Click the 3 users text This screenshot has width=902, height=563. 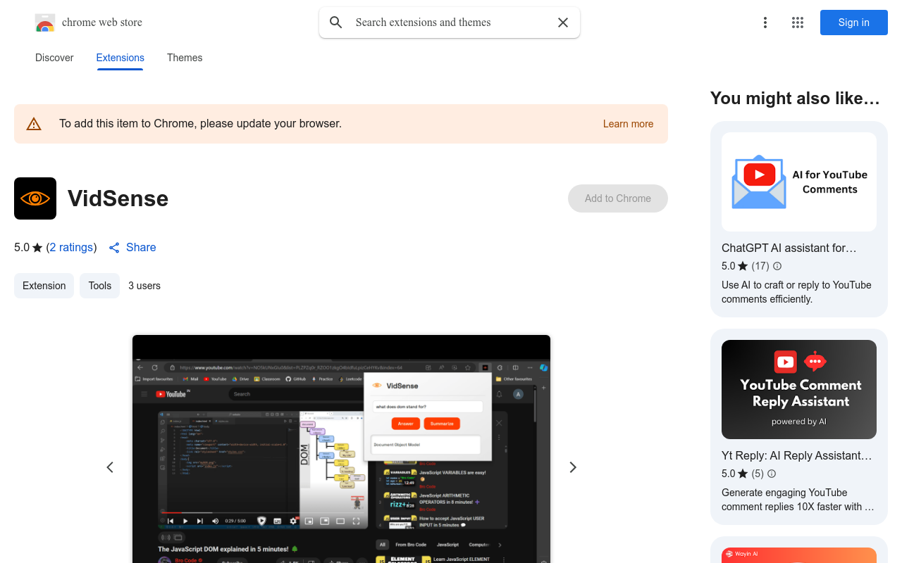coord(144,286)
